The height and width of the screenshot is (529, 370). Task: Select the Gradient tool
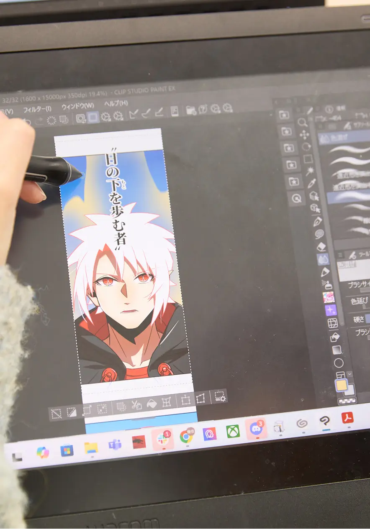click(337, 350)
